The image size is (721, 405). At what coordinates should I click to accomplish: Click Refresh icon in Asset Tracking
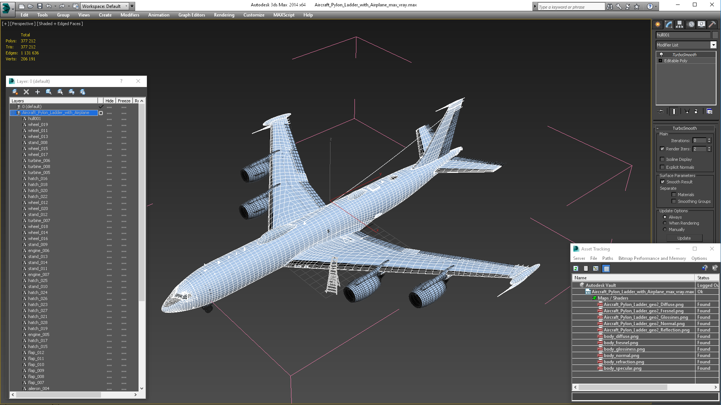(x=576, y=268)
